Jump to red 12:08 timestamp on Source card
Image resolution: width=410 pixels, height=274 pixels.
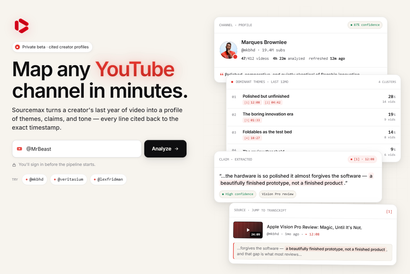coord(312,234)
